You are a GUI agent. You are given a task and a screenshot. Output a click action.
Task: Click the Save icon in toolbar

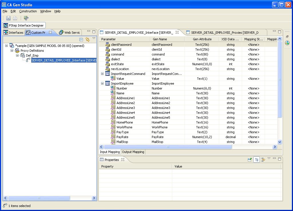coord(8,18)
